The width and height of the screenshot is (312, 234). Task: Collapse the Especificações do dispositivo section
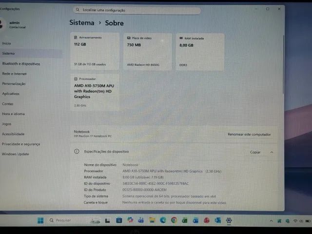pyautogui.click(x=272, y=152)
